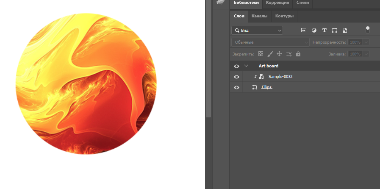Click the clipping mask arrow on Sample-0032

coord(255,77)
